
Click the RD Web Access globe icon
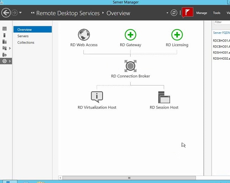pos(84,35)
